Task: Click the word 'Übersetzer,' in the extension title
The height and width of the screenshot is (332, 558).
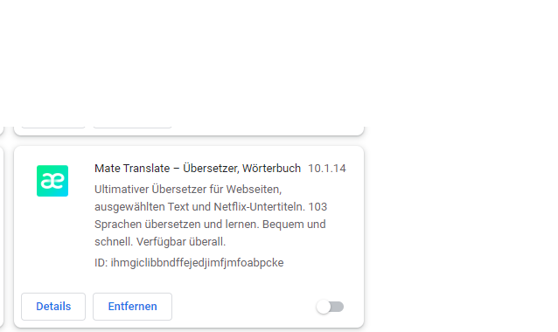Action: (211, 168)
